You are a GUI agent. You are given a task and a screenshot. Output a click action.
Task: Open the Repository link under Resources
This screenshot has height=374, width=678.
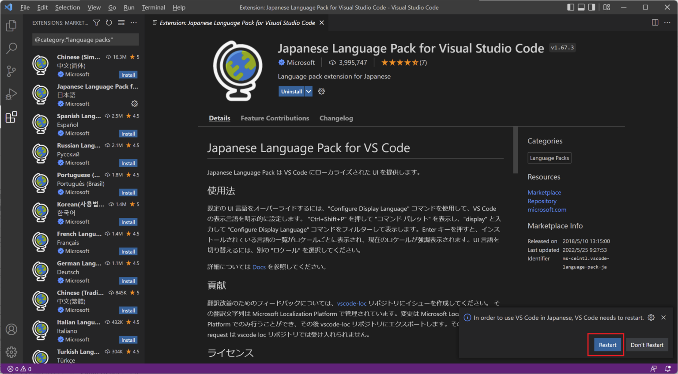[542, 201]
